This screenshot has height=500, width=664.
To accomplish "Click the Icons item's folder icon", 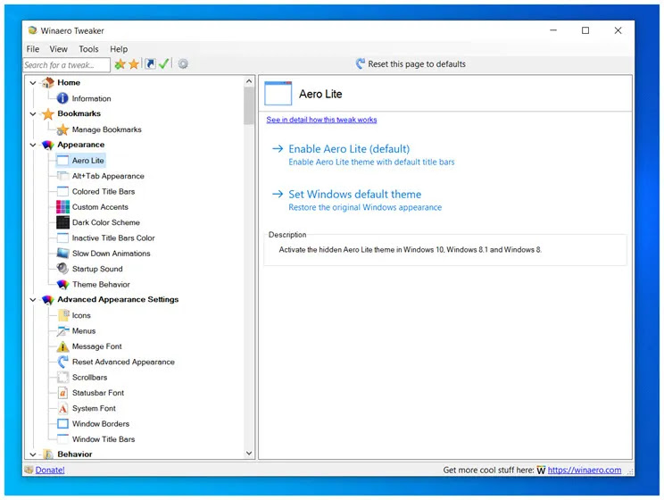I will [63, 315].
